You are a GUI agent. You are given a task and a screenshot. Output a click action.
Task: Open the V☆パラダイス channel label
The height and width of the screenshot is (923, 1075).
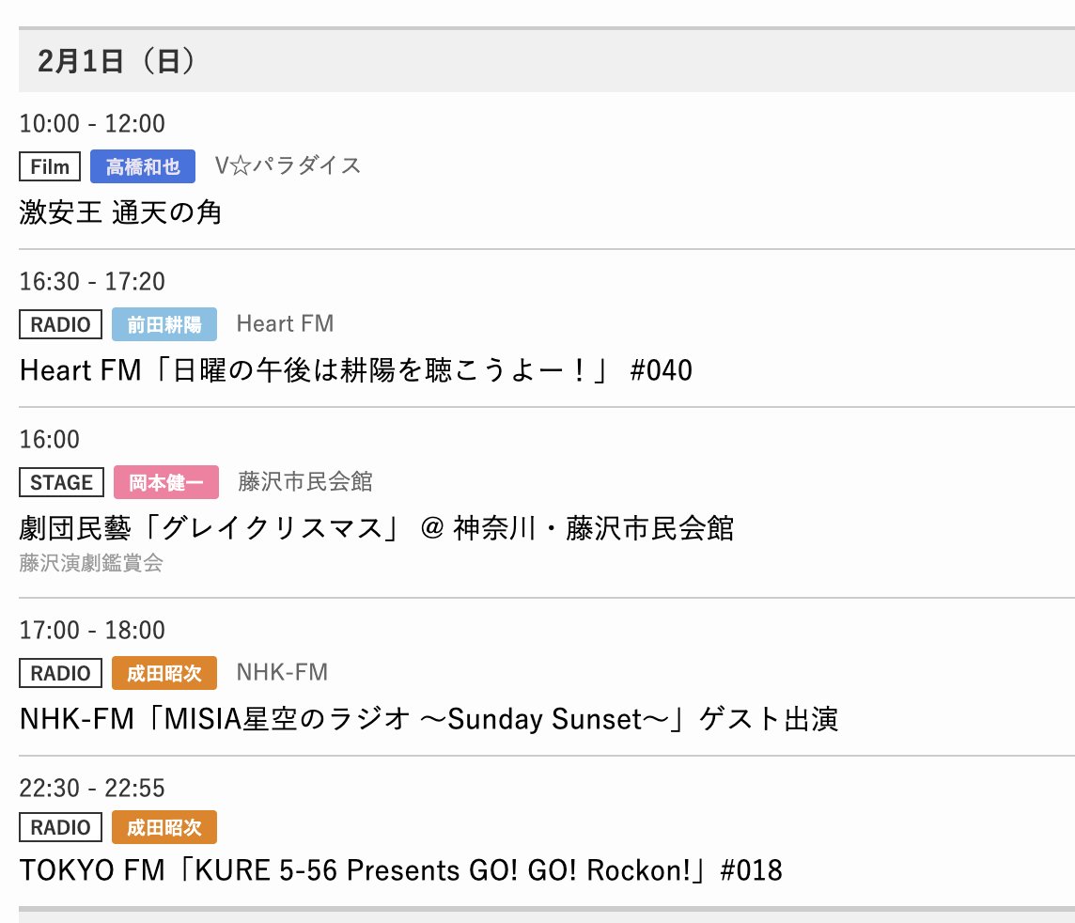coord(288,166)
